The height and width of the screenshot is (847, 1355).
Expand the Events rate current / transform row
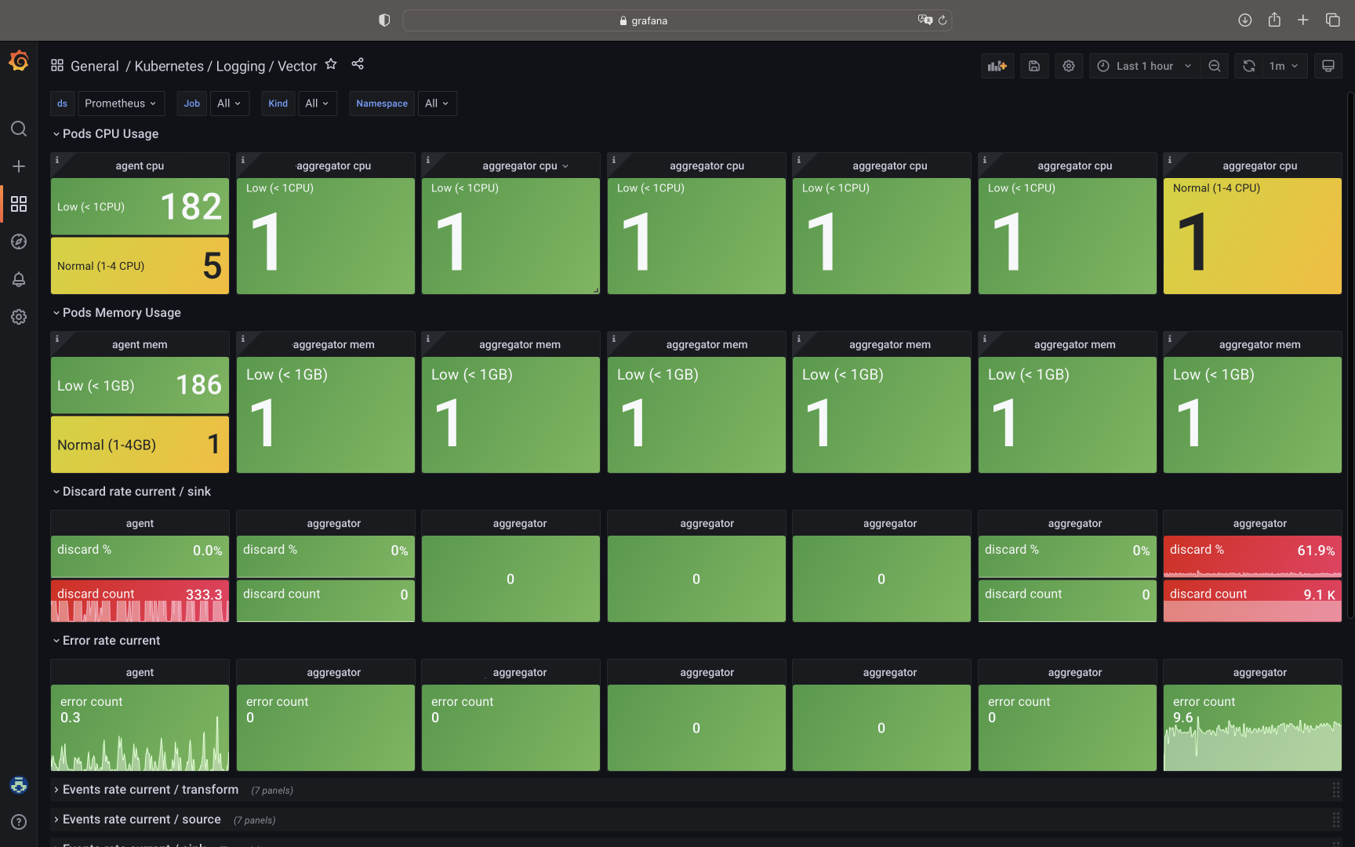click(x=150, y=790)
